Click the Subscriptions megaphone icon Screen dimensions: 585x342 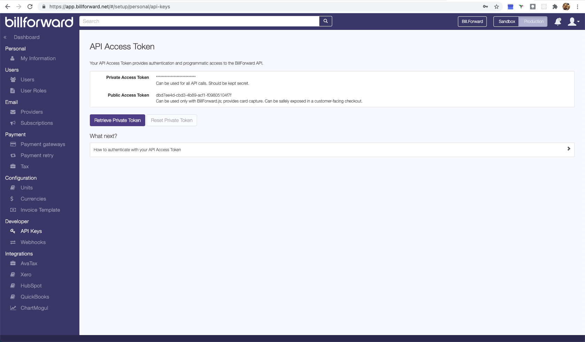[x=13, y=123]
